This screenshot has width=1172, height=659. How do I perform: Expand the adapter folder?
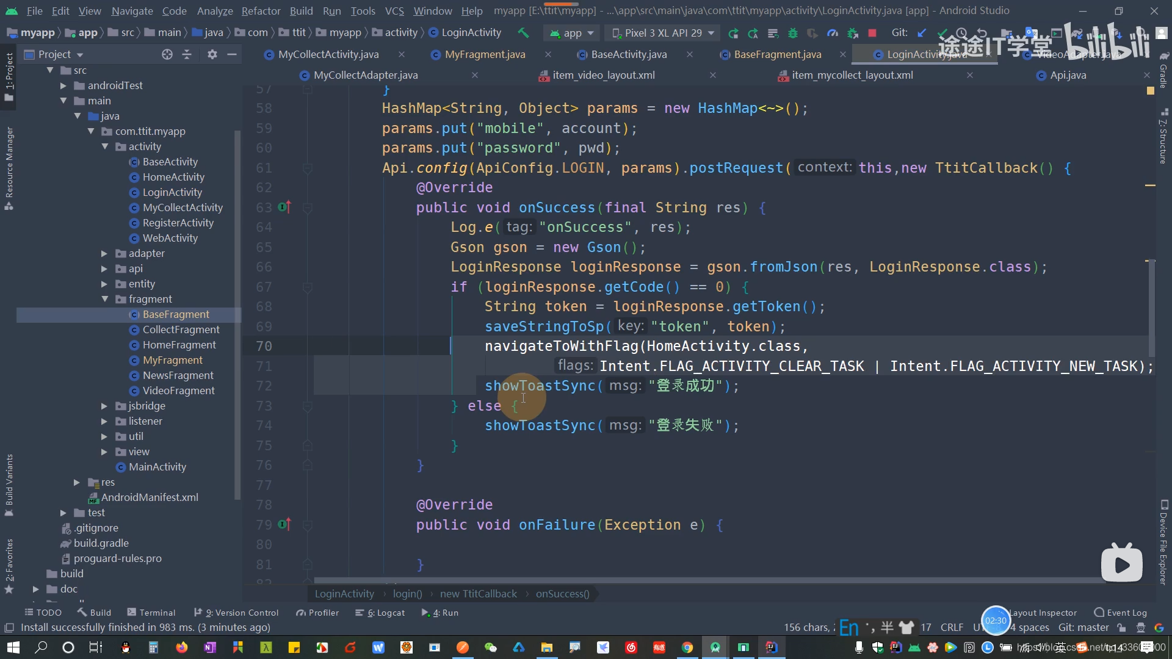click(x=104, y=253)
